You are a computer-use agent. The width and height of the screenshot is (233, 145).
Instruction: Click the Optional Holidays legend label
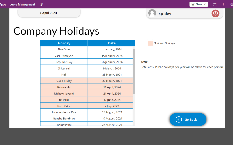(165, 43)
